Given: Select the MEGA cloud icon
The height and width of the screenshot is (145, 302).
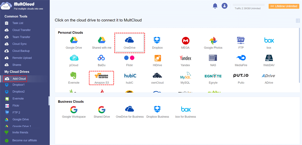Looking at the screenshot, I should (185, 43).
